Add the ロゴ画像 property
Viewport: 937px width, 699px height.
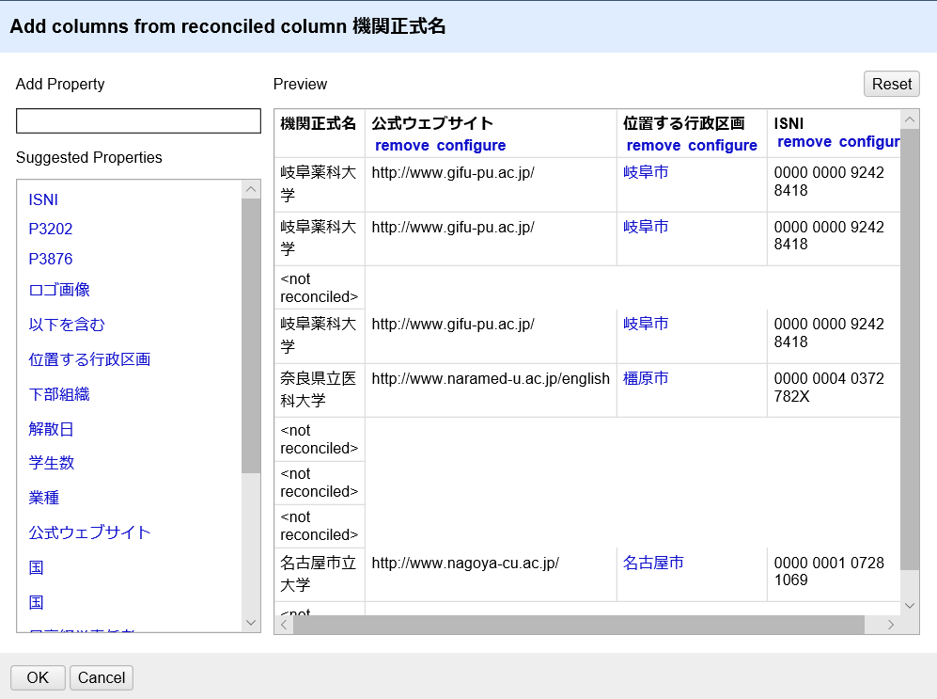58,290
